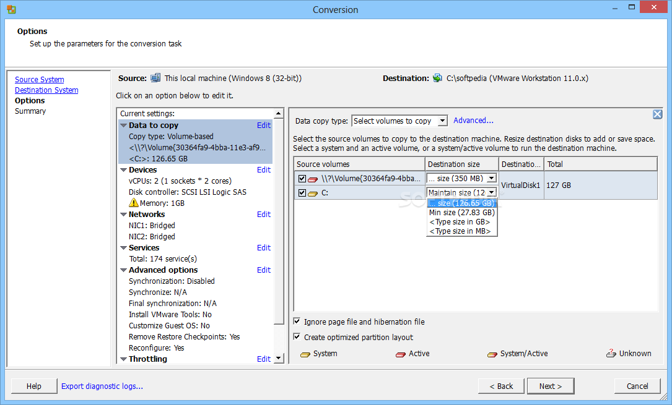This screenshot has height=405, width=672.
Task: Edit the Advanced options settings
Action: (264, 270)
